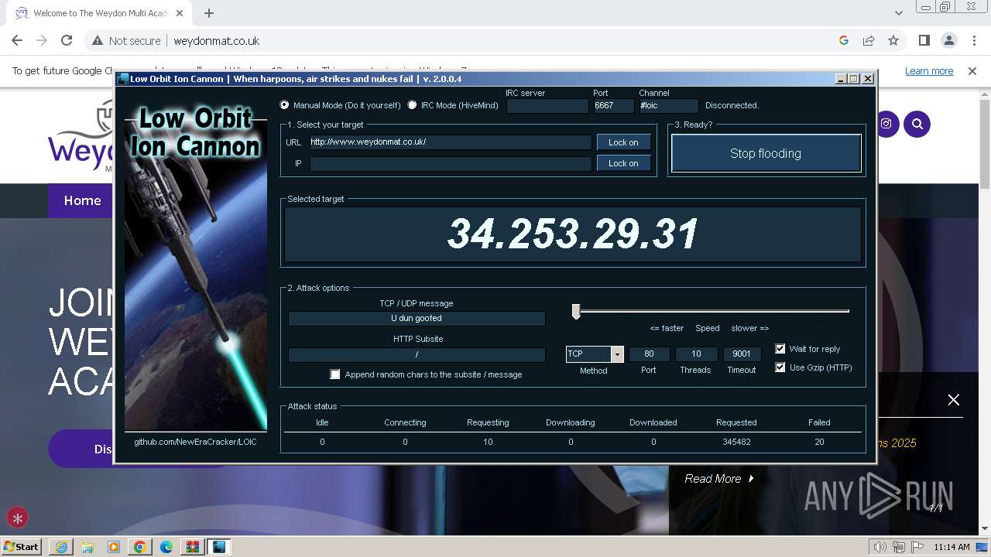Reload the weydonmat.co.uk page
This screenshot has width=991, height=557.
[x=67, y=41]
